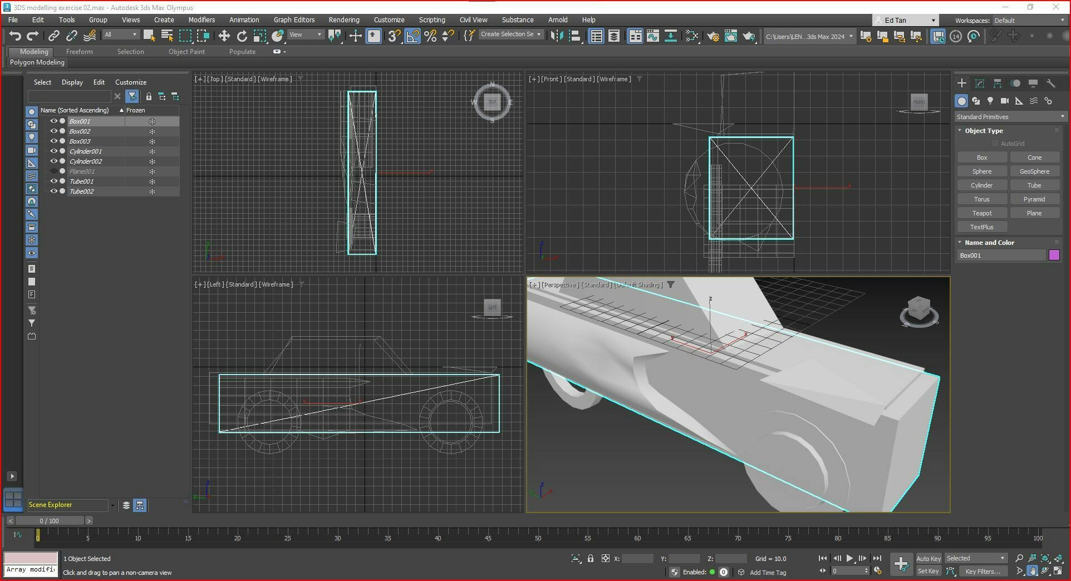
Task: Open the Modifiers menu
Action: tap(202, 19)
